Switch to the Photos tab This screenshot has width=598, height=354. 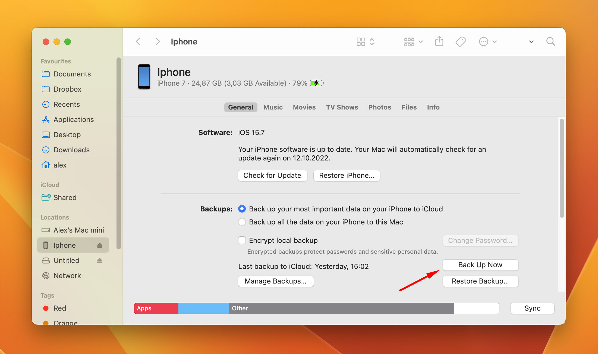(x=380, y=107)
